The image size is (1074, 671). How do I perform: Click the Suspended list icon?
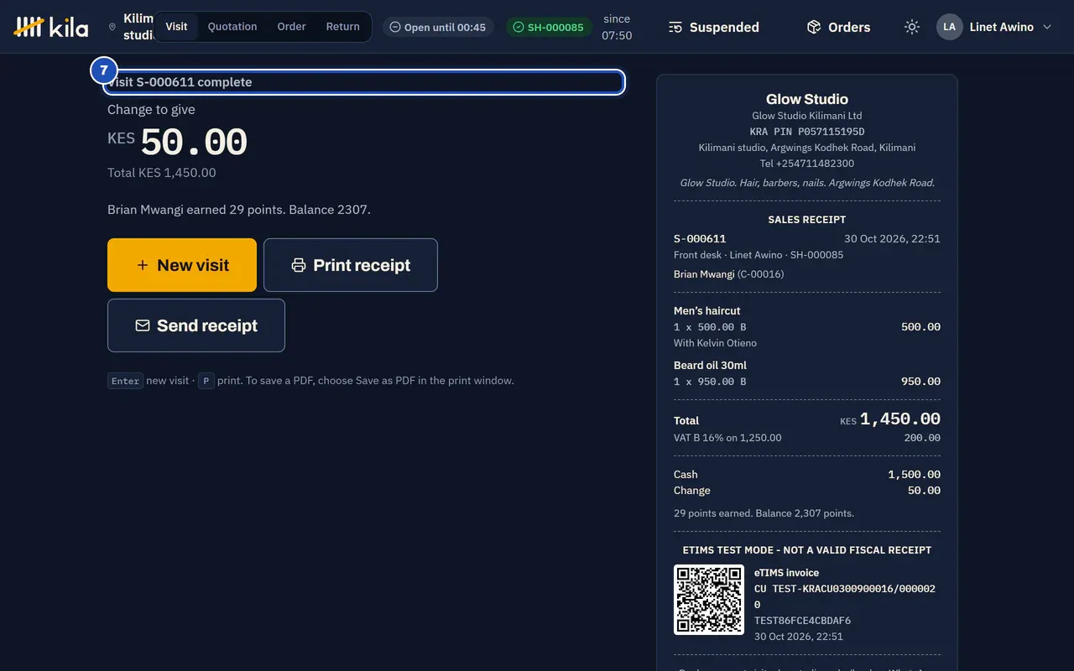[x=675, y=27]
